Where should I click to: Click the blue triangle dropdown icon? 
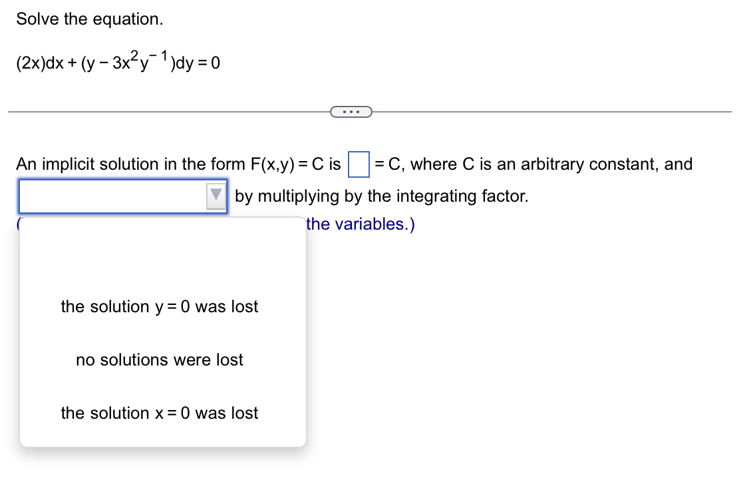215,196
